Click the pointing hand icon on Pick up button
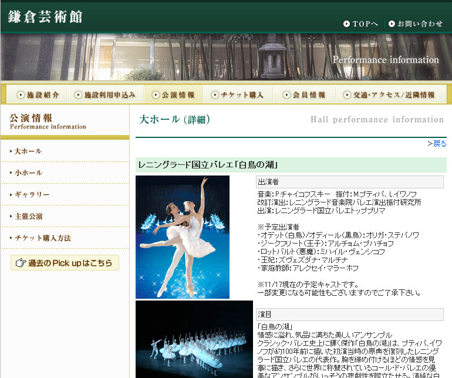Viewport: 452px width, 378px height. pyautogui.click(x=21, y=263)
